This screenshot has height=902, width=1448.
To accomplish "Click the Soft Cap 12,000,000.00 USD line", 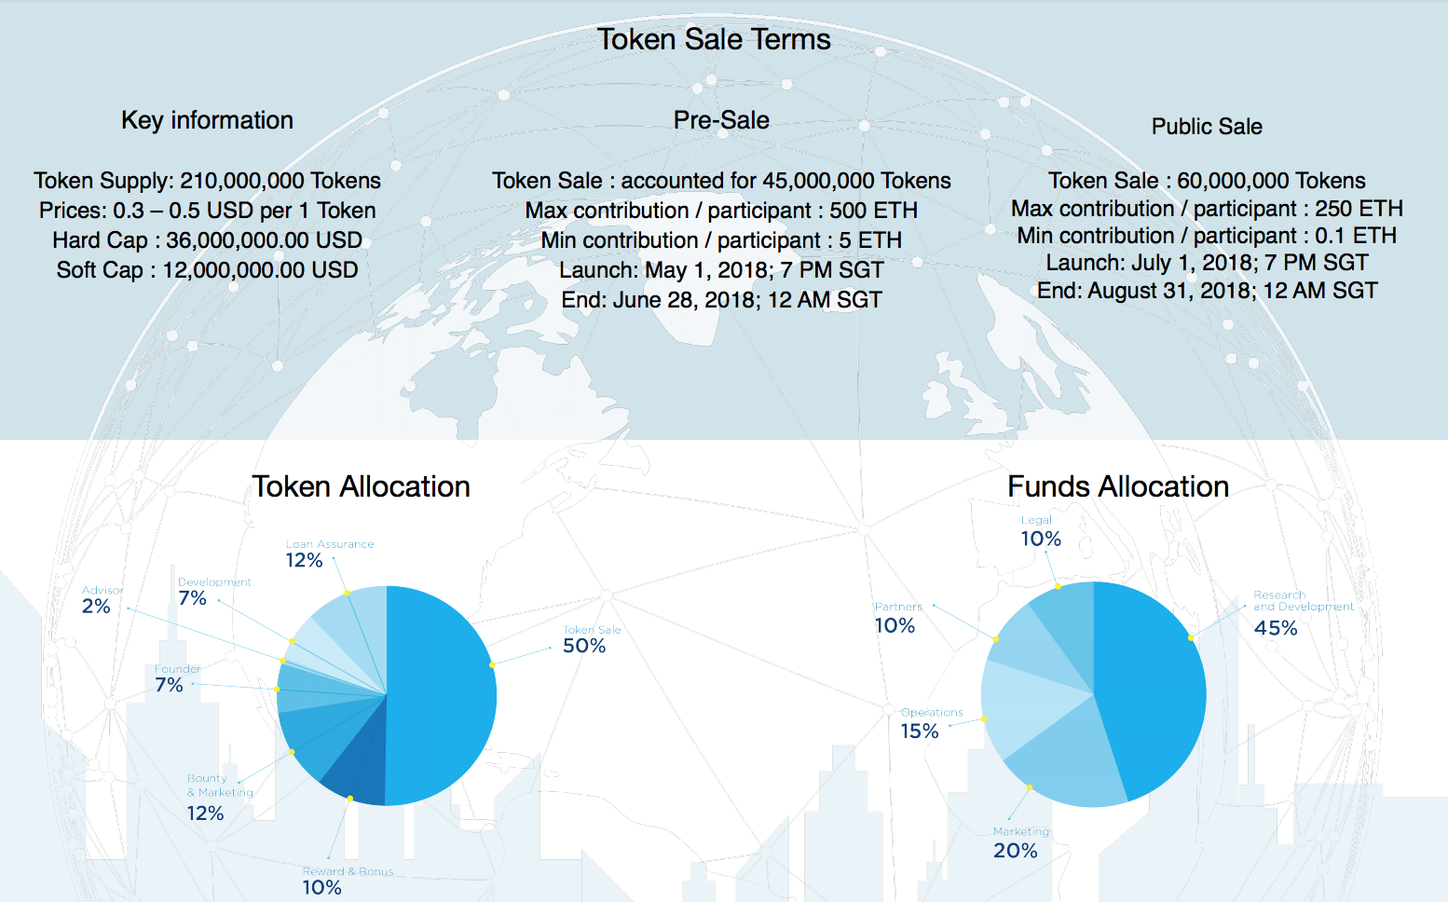I will 207,270.
